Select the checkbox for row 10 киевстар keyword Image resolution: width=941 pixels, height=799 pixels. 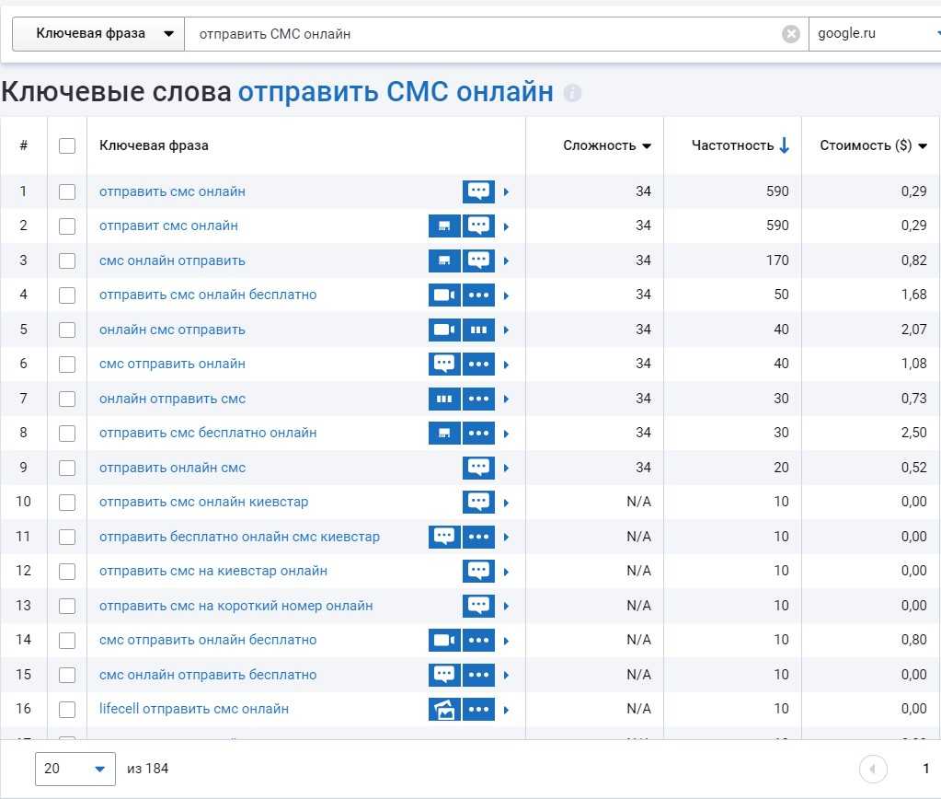(67, 503)
